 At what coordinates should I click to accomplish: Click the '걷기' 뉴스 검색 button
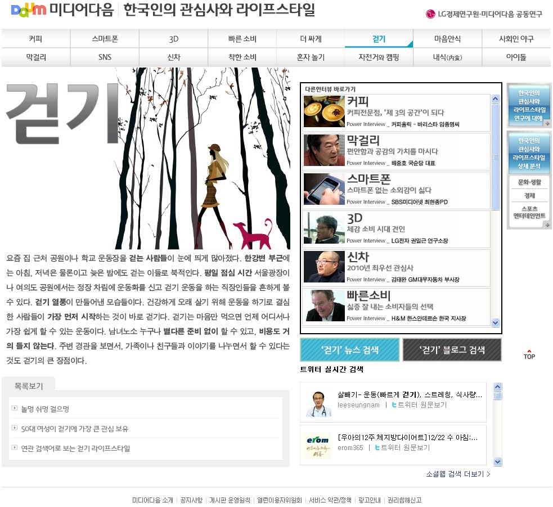(x=350, y=349)
